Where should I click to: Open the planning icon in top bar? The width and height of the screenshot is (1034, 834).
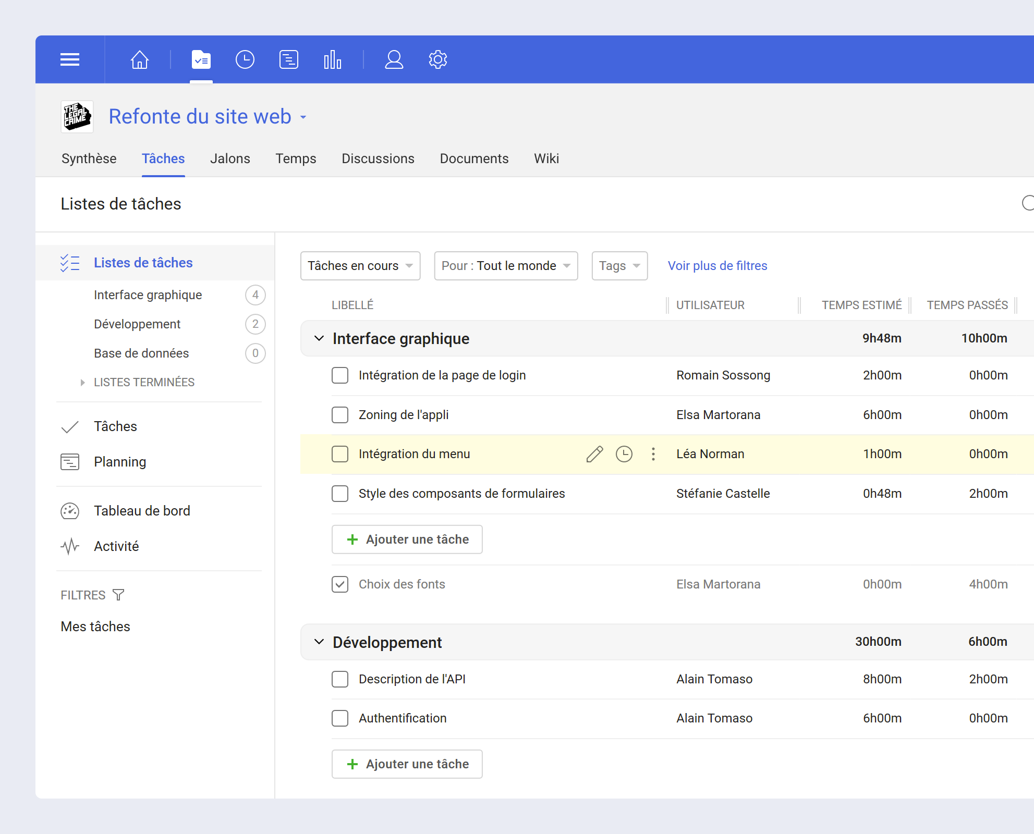(289, 59)
